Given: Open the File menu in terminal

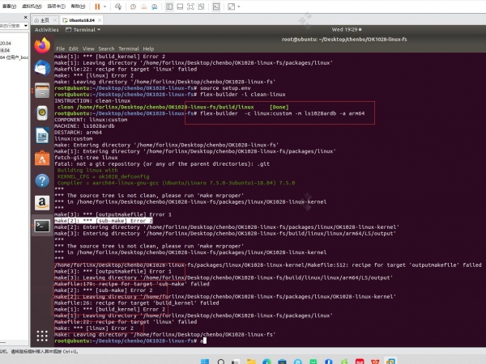Looking at the screenshot, I should tap(60, 49).
